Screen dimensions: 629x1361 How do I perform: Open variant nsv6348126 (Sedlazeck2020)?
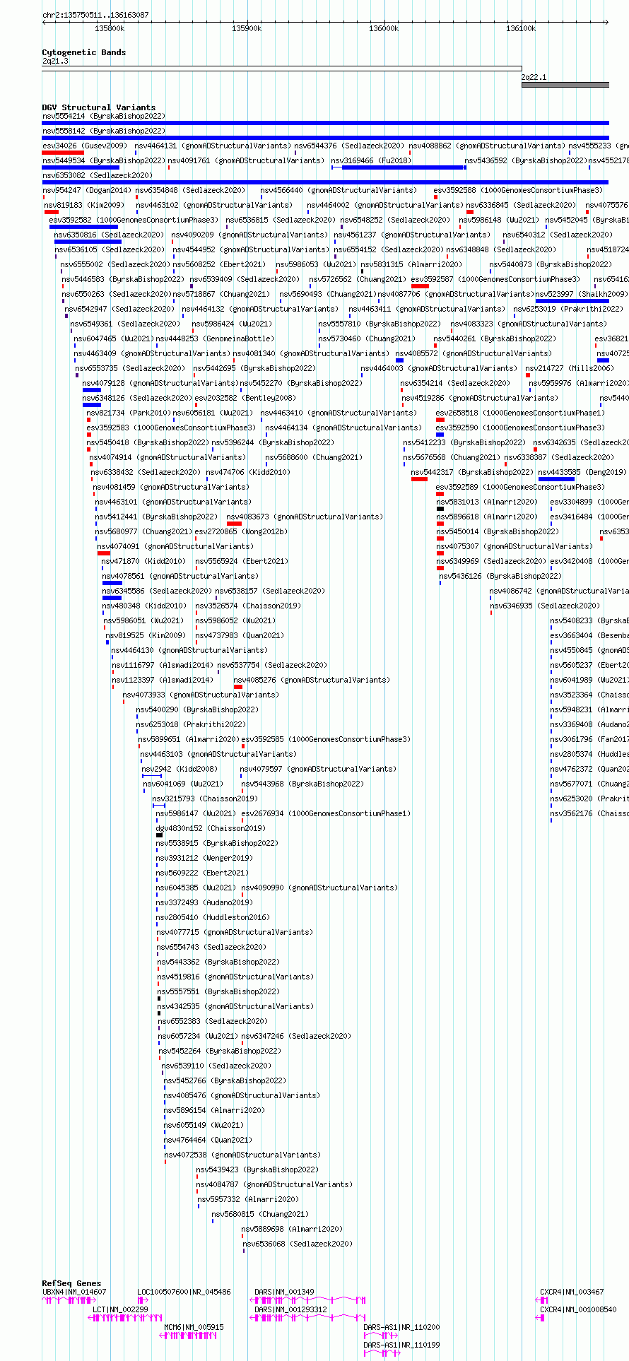pyautogui.click(x=92, y=405)
